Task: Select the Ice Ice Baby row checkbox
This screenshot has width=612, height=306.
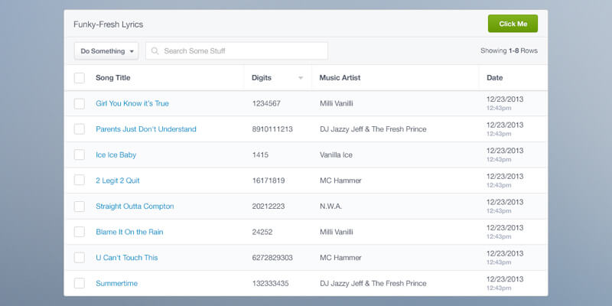Action: point(80,155)
